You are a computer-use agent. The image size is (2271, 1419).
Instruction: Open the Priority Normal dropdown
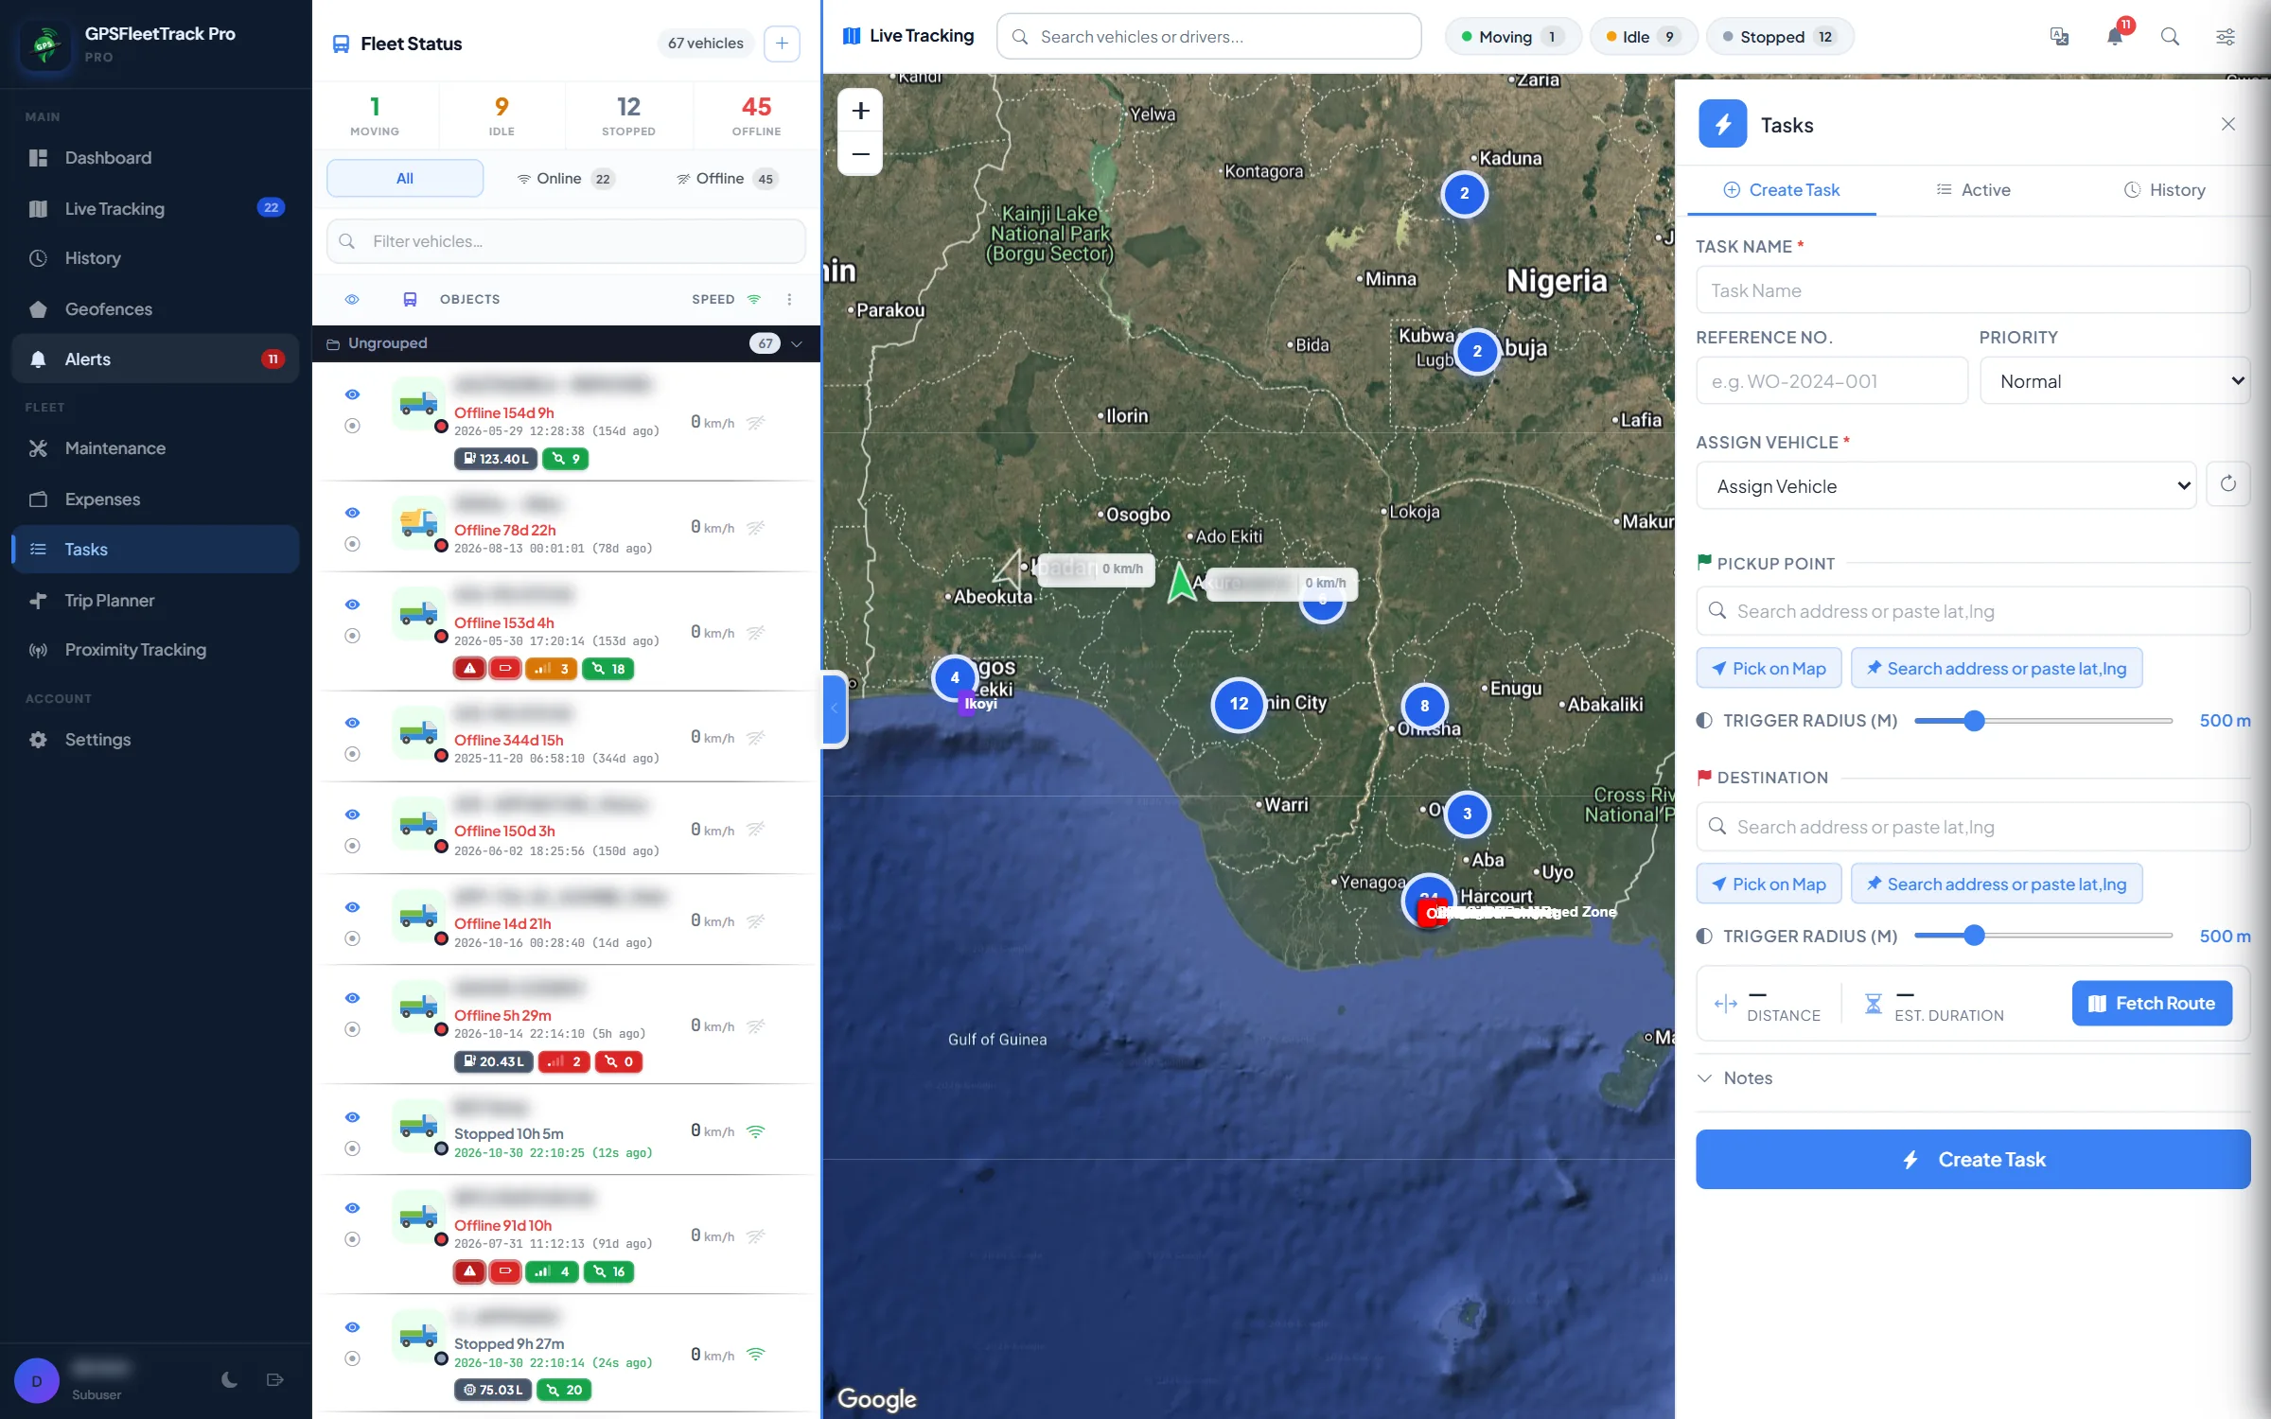point(2115,380)
